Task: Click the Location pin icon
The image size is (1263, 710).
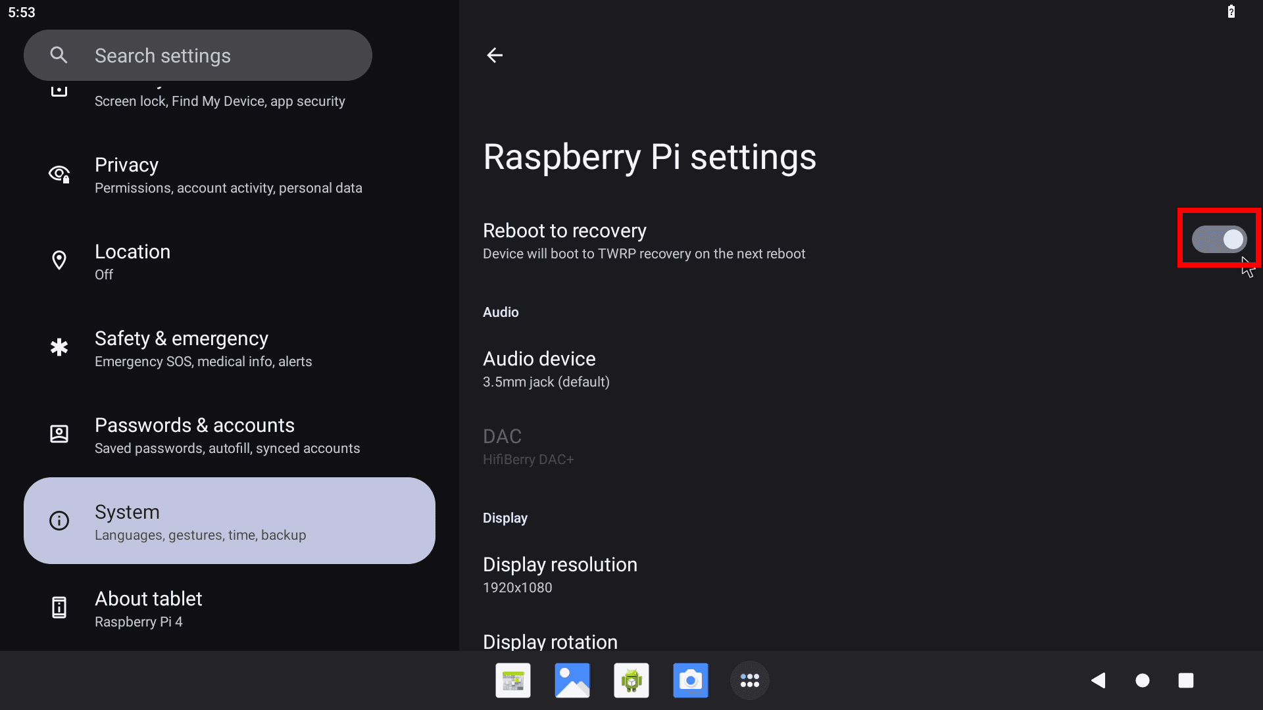Action: 59,260
